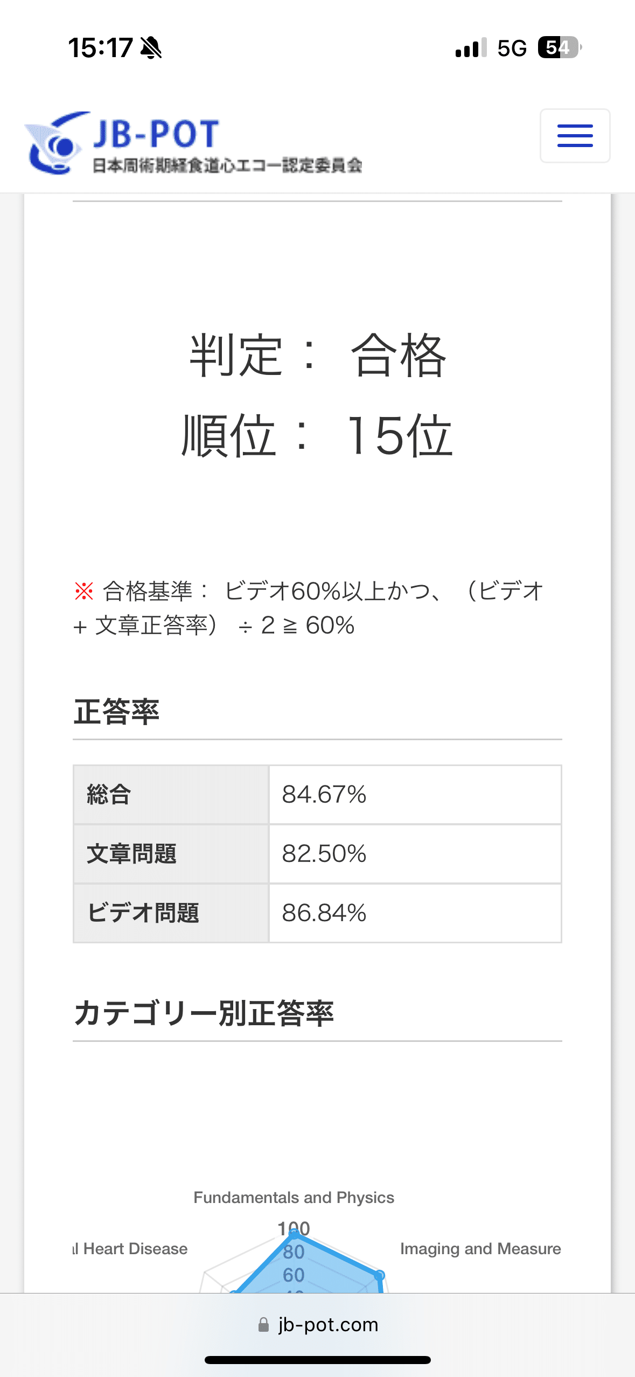Tap the silent mode bell icon
Viewport: 635px width, 1377px height.
point(151,48)
